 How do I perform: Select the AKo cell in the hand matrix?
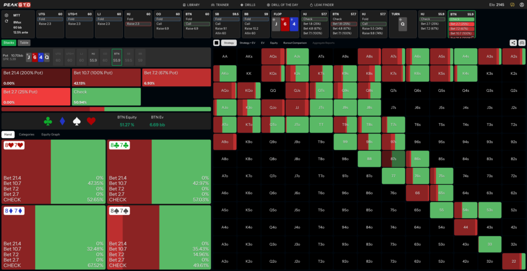point(225,73)
